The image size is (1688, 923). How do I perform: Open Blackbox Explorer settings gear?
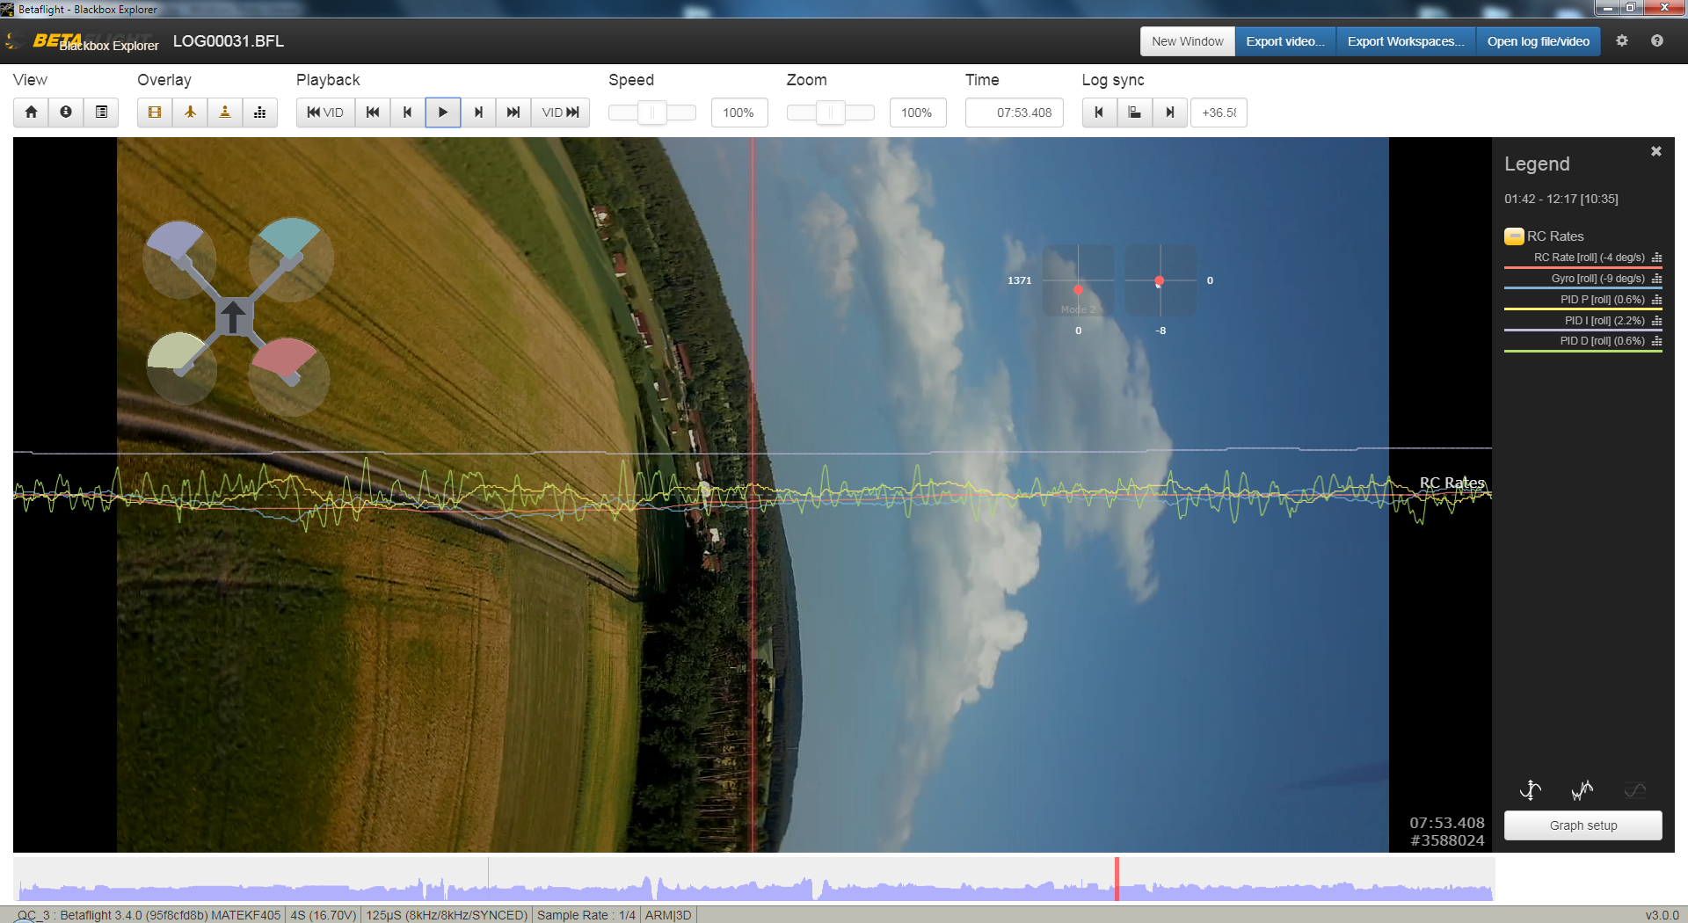(x=1622, y=40)
